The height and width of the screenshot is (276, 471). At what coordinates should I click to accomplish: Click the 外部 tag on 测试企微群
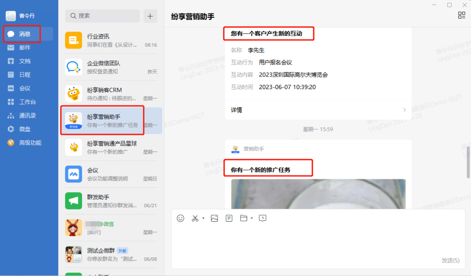(x=122, y=251)
